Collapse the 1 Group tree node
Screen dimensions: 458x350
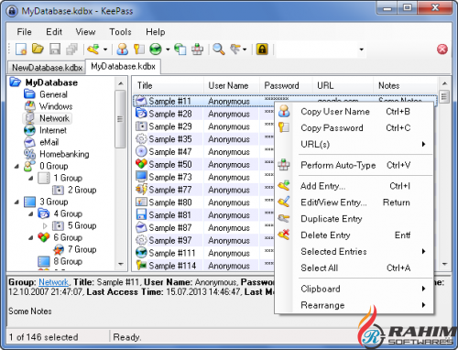click(x=31, y=178)
